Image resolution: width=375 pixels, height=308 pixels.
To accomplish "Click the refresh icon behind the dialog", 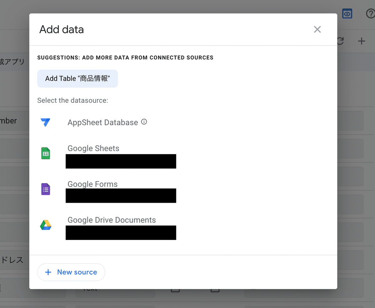I will (340, 41).
